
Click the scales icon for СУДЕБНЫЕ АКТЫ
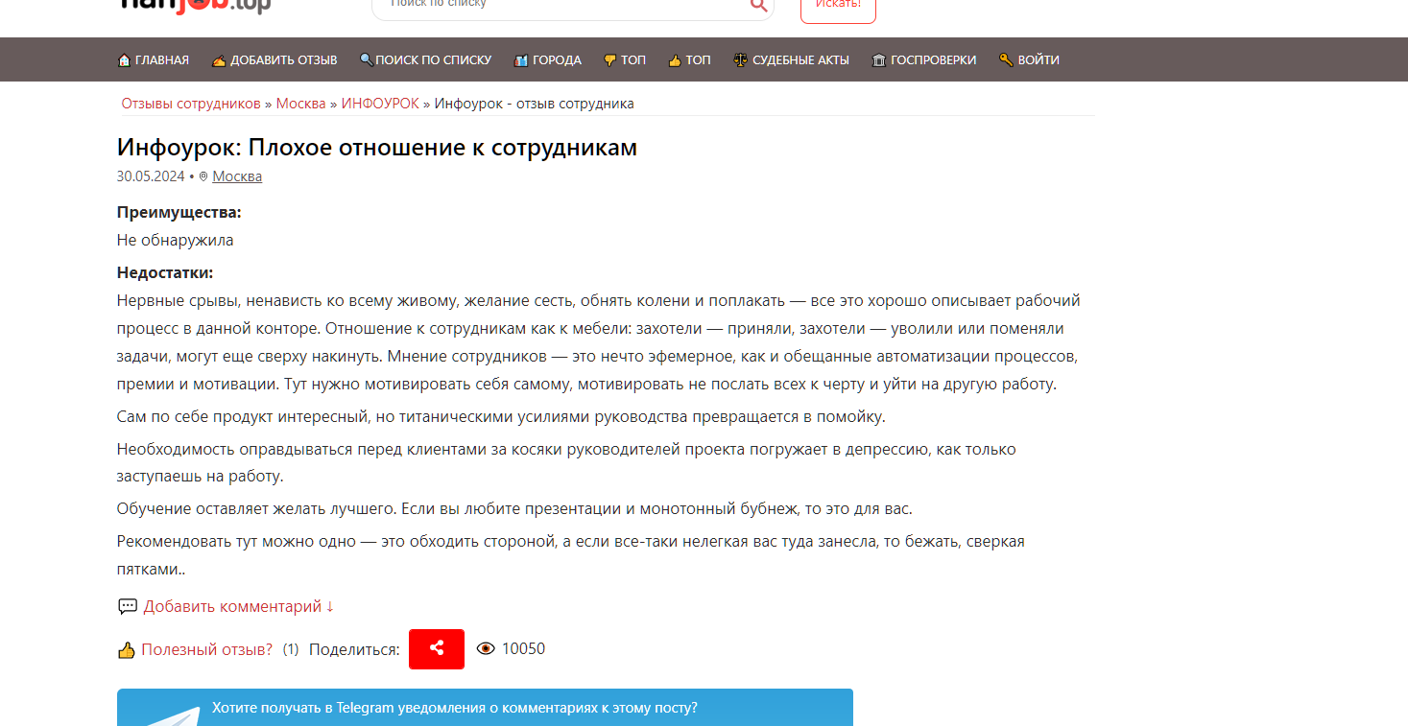coord(740,60)
